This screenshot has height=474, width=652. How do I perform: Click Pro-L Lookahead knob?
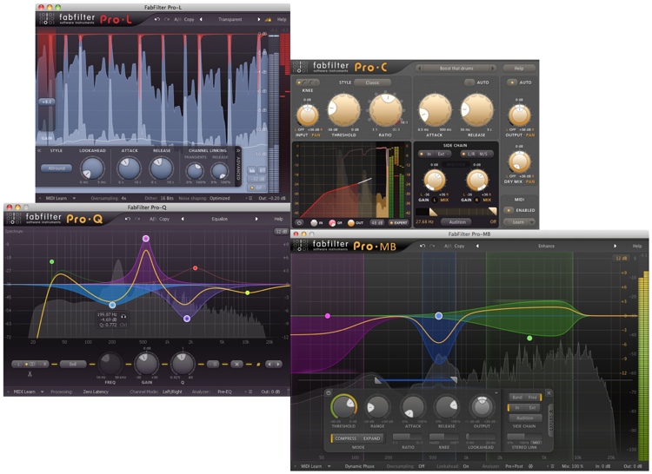[x=92, y=168]
